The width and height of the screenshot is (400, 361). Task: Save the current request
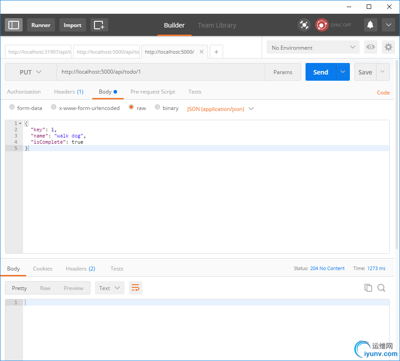365,72
